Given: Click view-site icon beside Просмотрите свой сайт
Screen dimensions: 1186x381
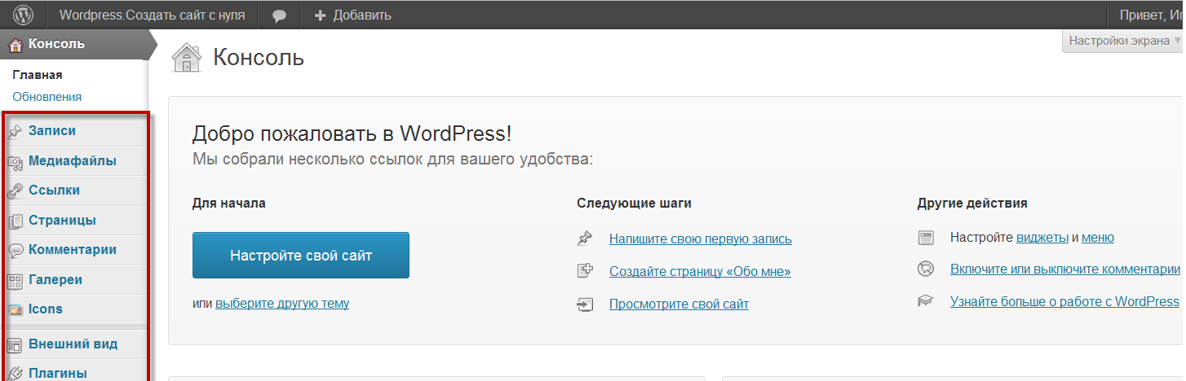Looking at the screenshot, I should pos(585,304).
